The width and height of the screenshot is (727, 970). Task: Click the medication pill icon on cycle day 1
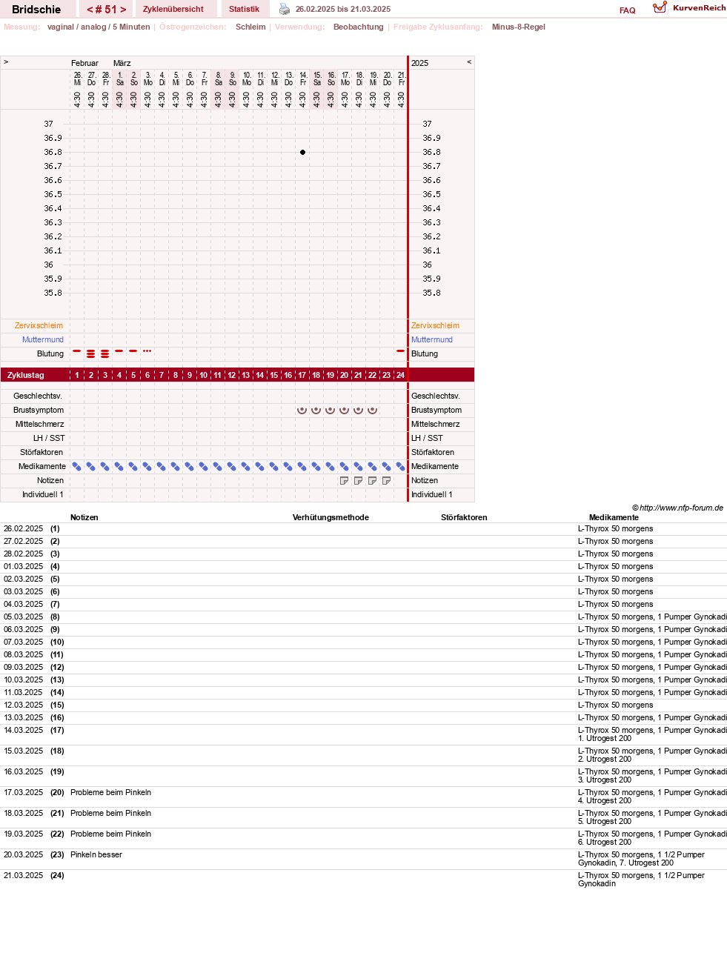pos(77,467)
